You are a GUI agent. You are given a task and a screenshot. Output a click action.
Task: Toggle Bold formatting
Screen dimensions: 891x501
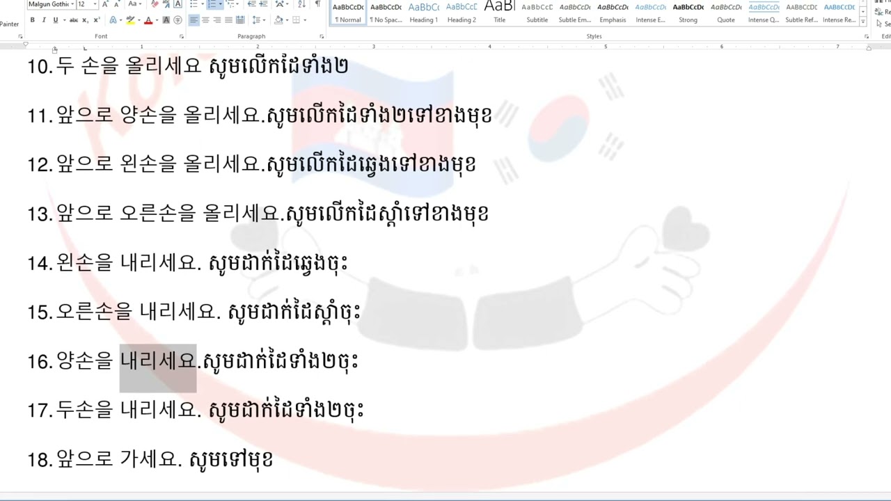[x=32, y=20]
